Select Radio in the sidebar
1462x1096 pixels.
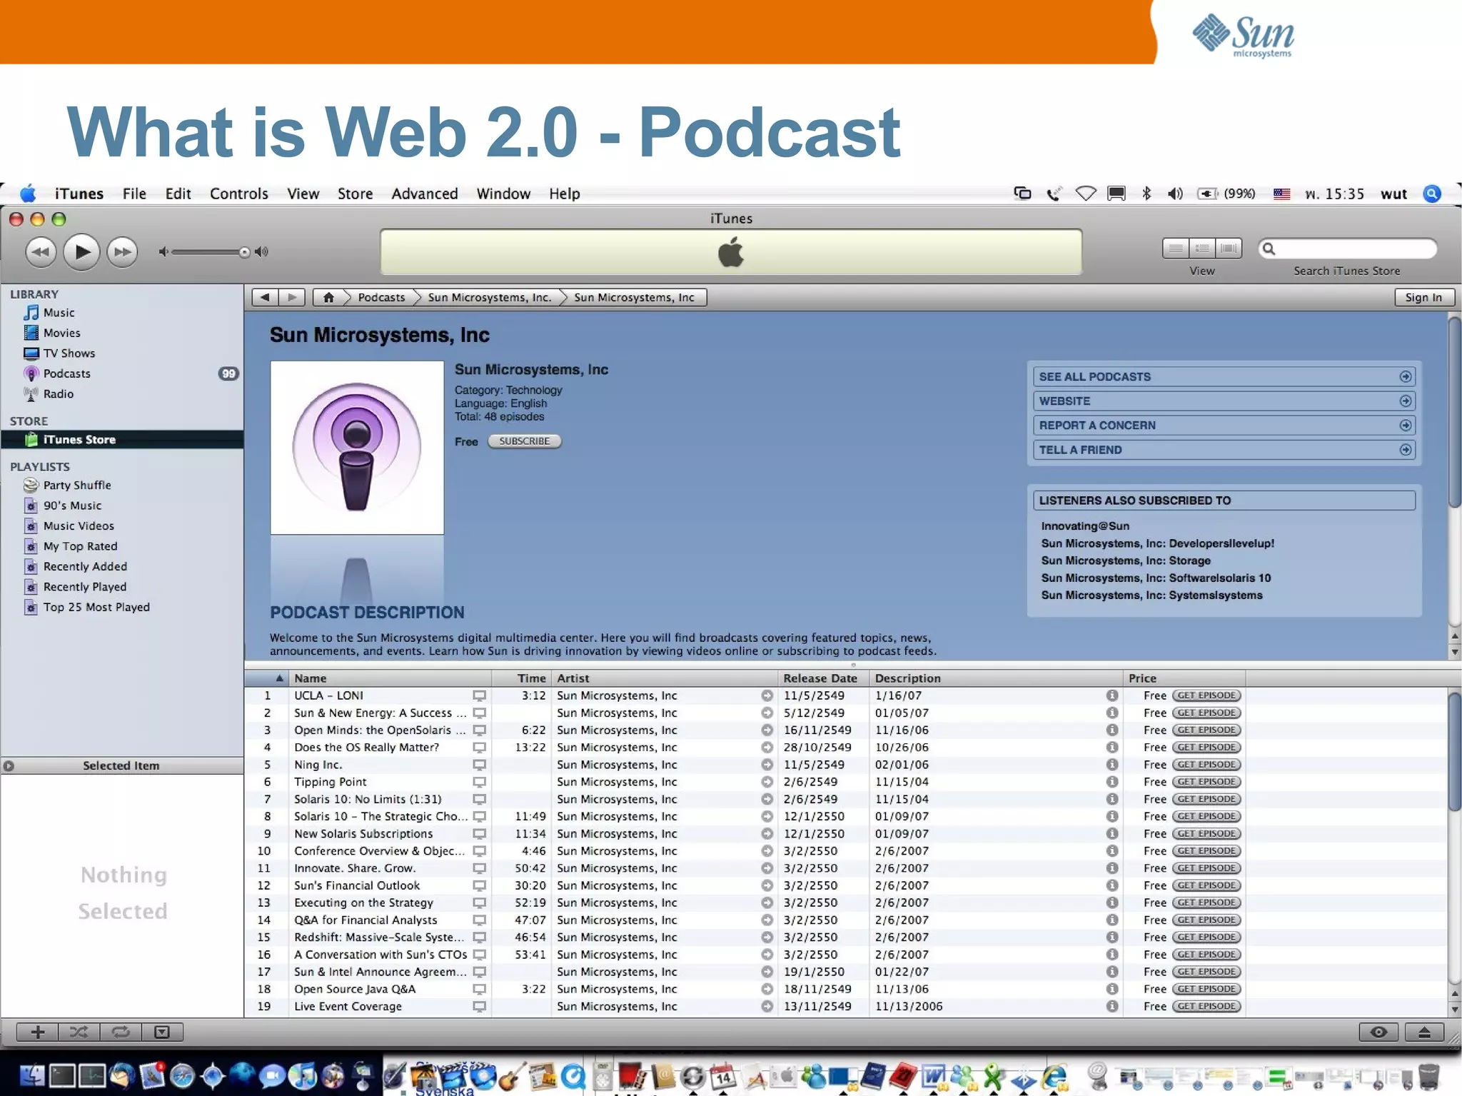(x=58, y=394)
